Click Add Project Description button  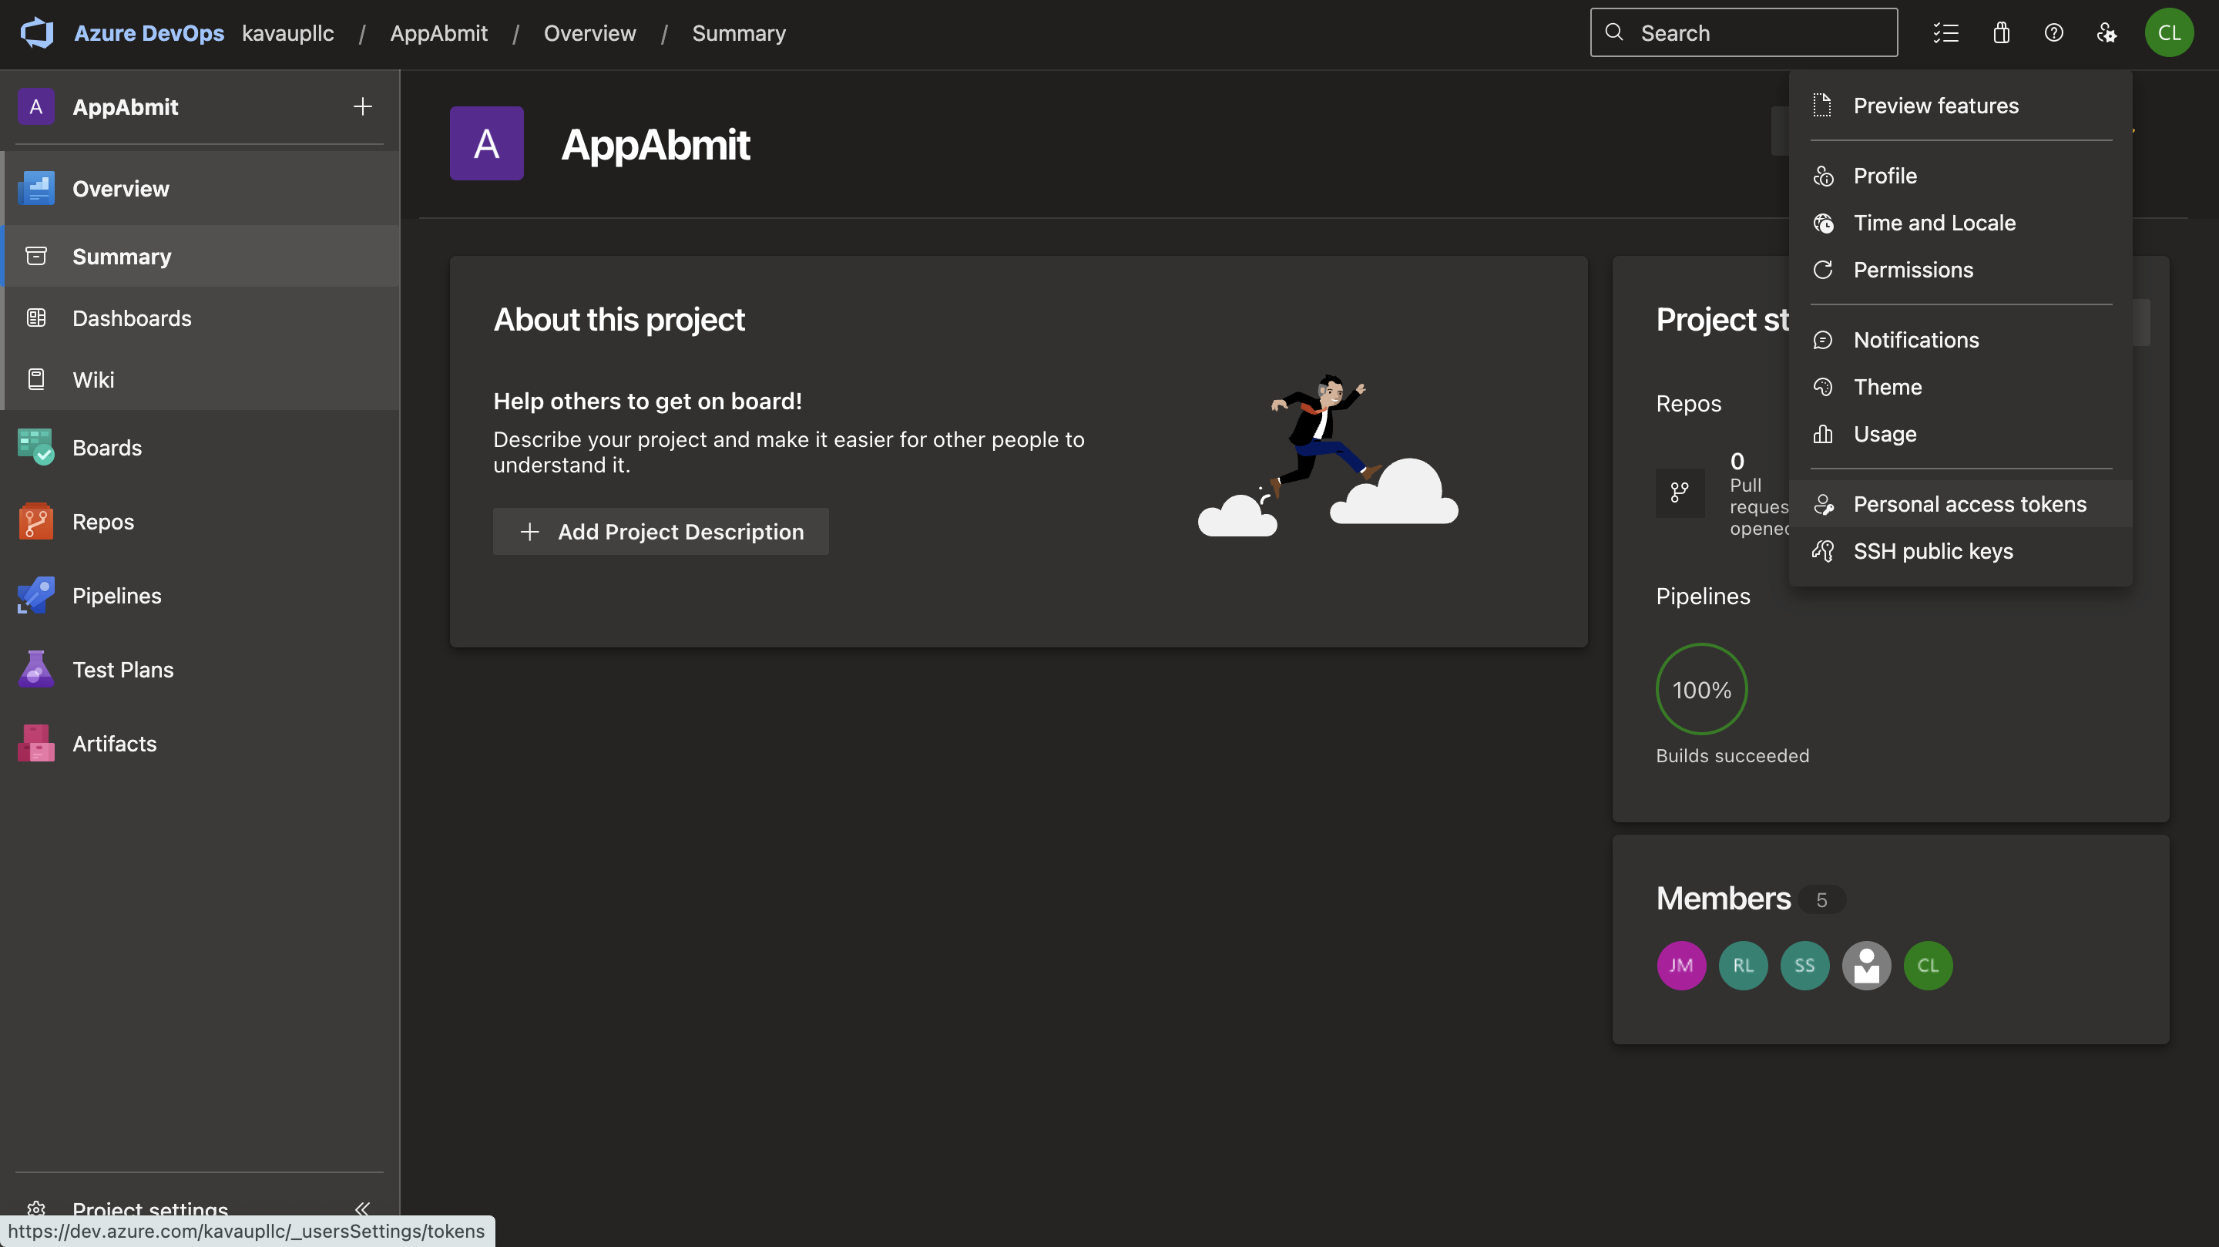click(x=661, y=531)
